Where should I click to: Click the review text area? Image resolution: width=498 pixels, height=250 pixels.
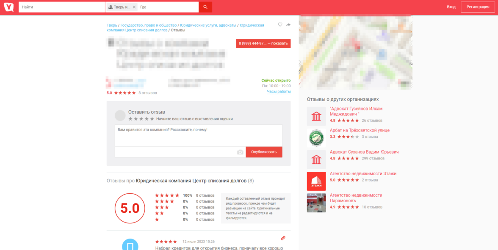tap(199, 135)
